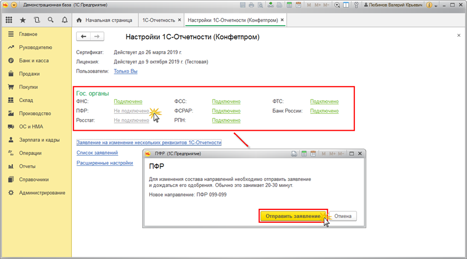Open Заявление на изменение нескольких реквизитов link

click(149, 143)
